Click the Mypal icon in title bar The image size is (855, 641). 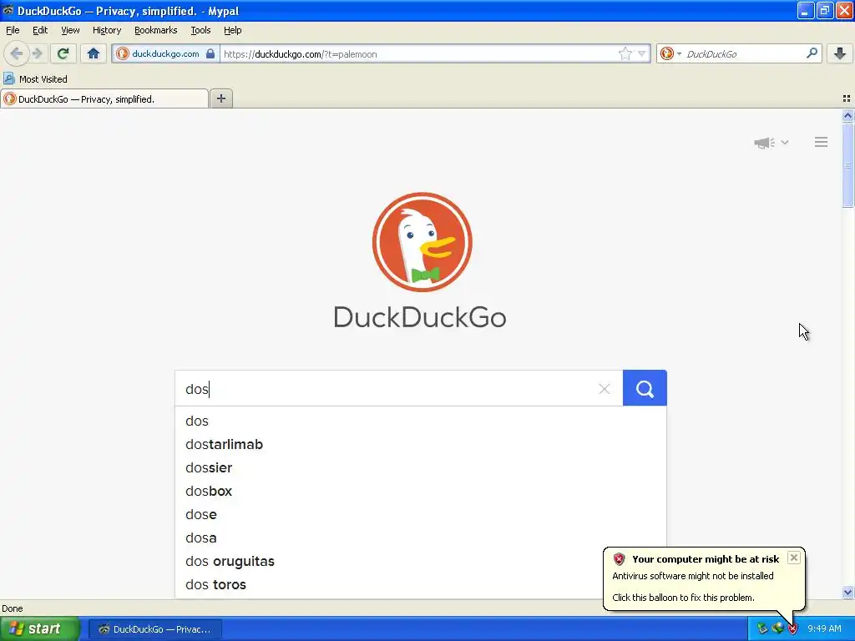[8, 10]
